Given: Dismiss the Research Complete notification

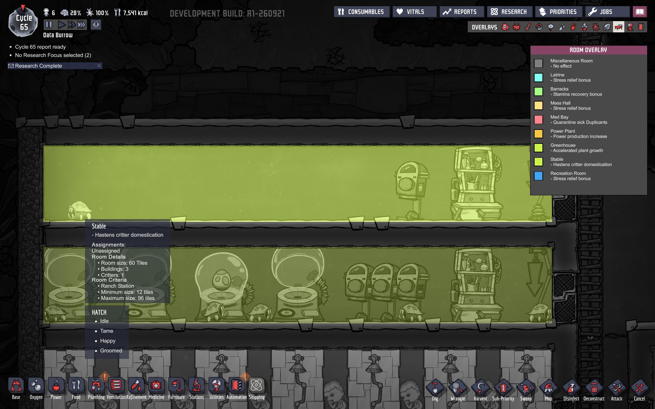Looking at the screenshot, I should coord(99,66).
